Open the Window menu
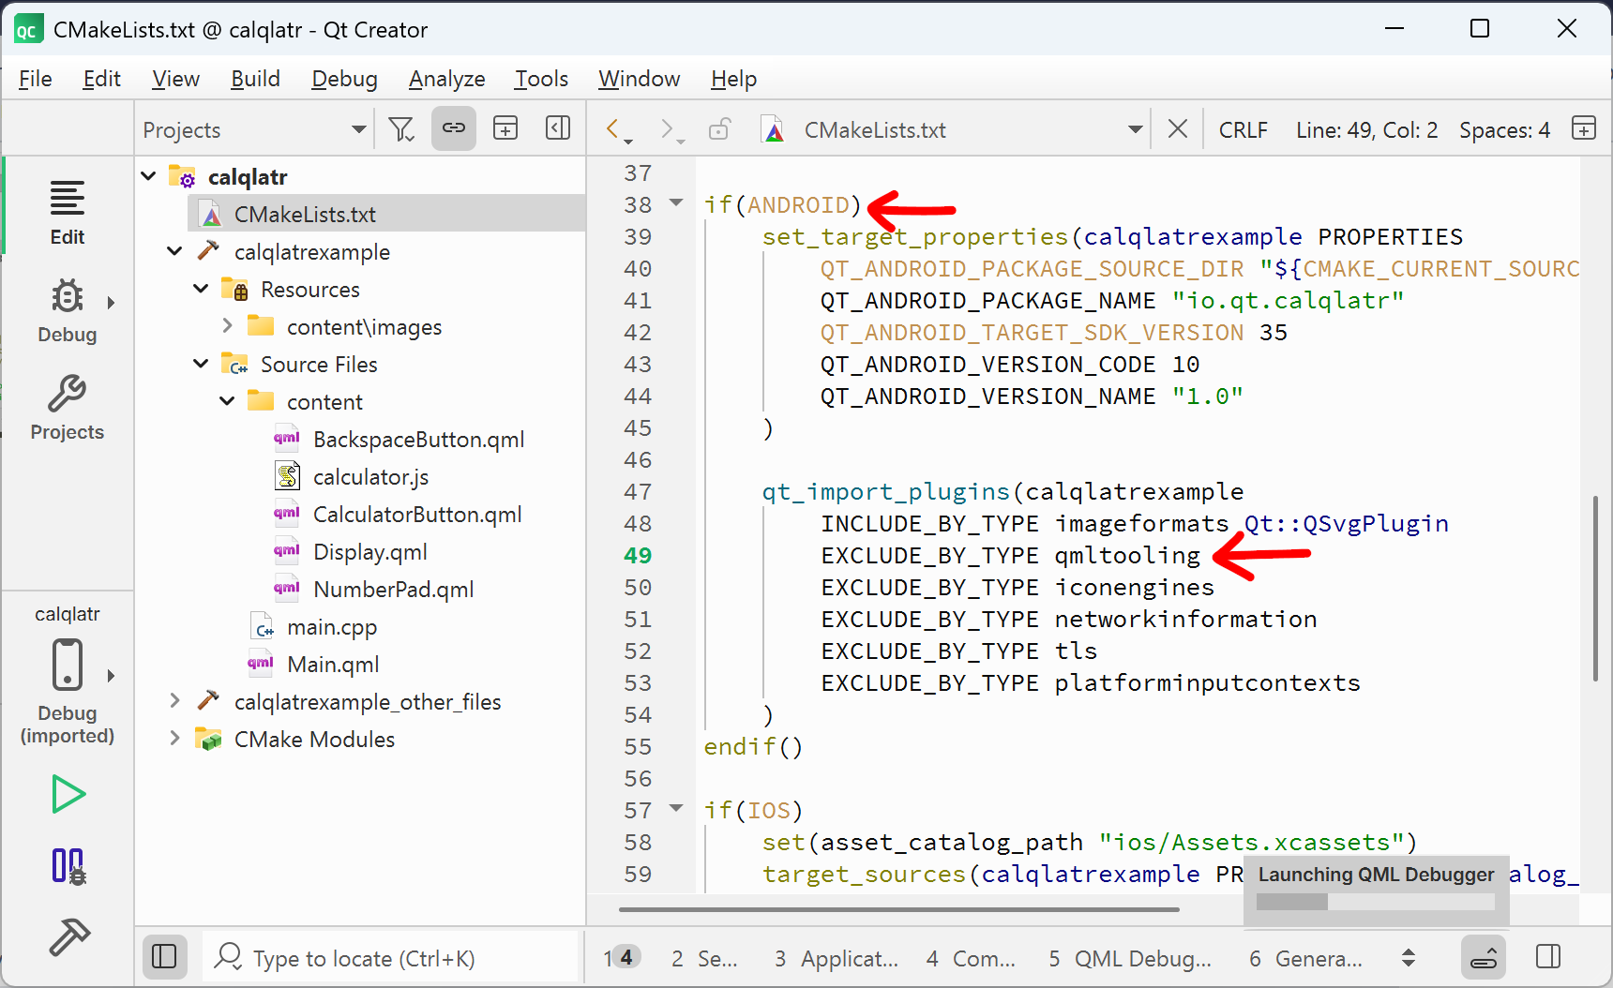The height and width of the screenshot is (988, 1613). 639,79
